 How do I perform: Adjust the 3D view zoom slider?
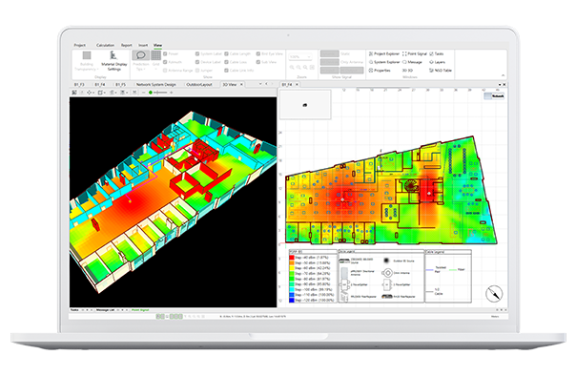click(159, 93)
